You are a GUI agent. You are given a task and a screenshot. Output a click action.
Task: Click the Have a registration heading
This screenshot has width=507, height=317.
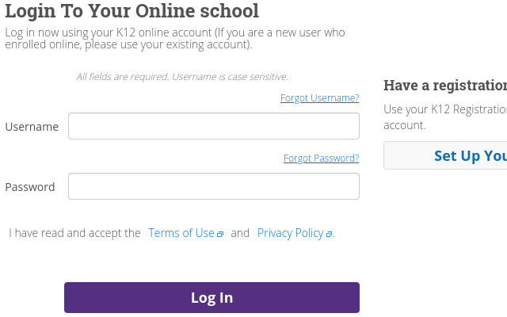click(444, 86)
